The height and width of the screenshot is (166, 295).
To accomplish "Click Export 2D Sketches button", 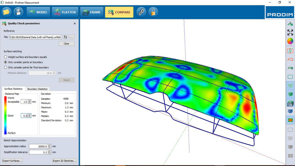I will pyautogui.click(x=64, y=161).
